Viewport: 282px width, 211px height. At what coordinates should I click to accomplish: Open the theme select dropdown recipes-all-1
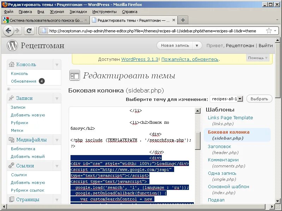pos(227,99)
